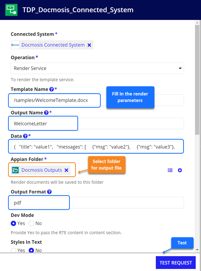Click the Output Format field containing pdf

(x=97, y=202)
